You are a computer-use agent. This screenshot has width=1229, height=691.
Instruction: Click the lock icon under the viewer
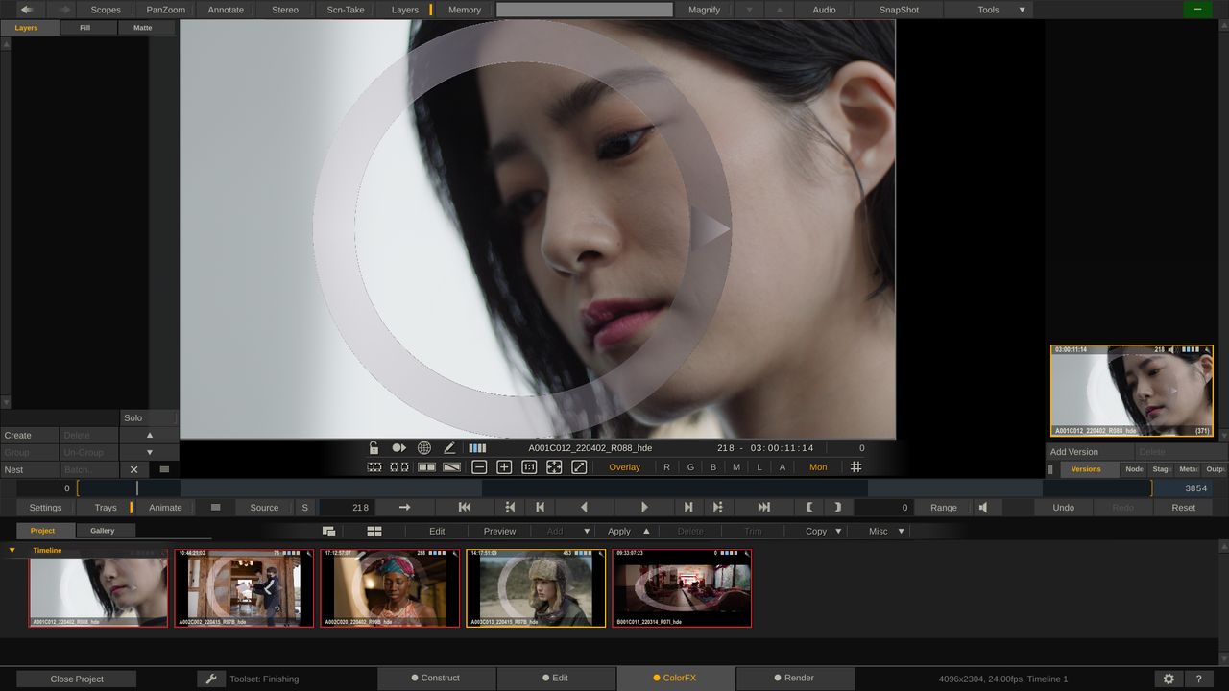coord(374,448)
